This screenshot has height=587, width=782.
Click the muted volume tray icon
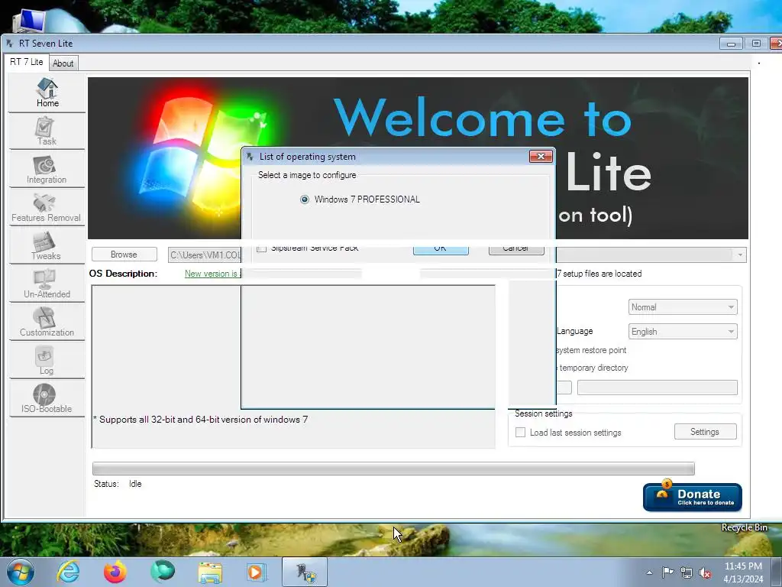(x=705, y=573)
